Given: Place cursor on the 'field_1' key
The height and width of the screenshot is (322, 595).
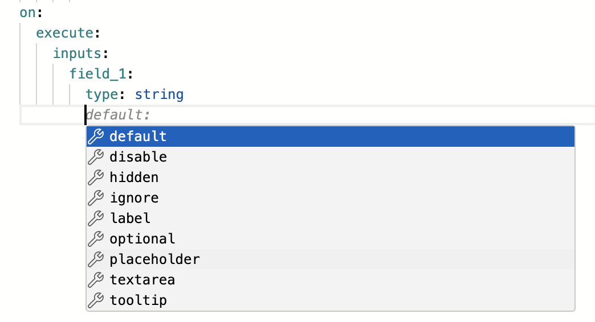Looking at the screenshot, I should click(x=99, y=74).
